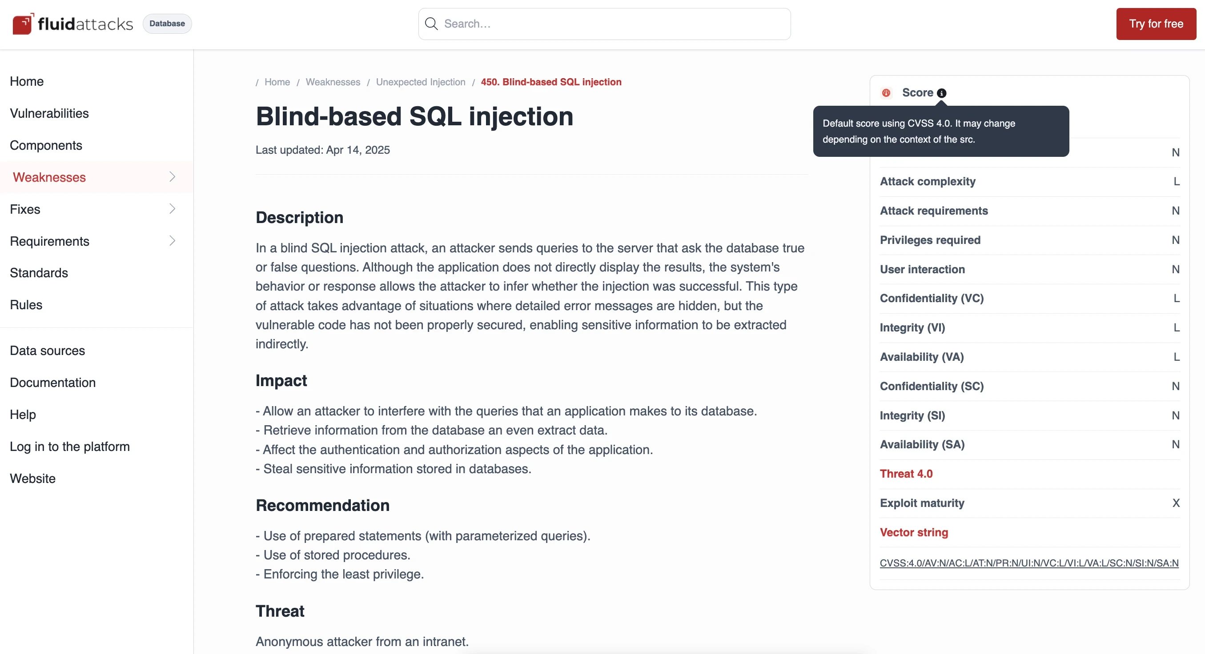The width and height of the screenshot is (1205, 654).
Task: Click the Confidentiality (VC) row label
Action: [932, 298]
